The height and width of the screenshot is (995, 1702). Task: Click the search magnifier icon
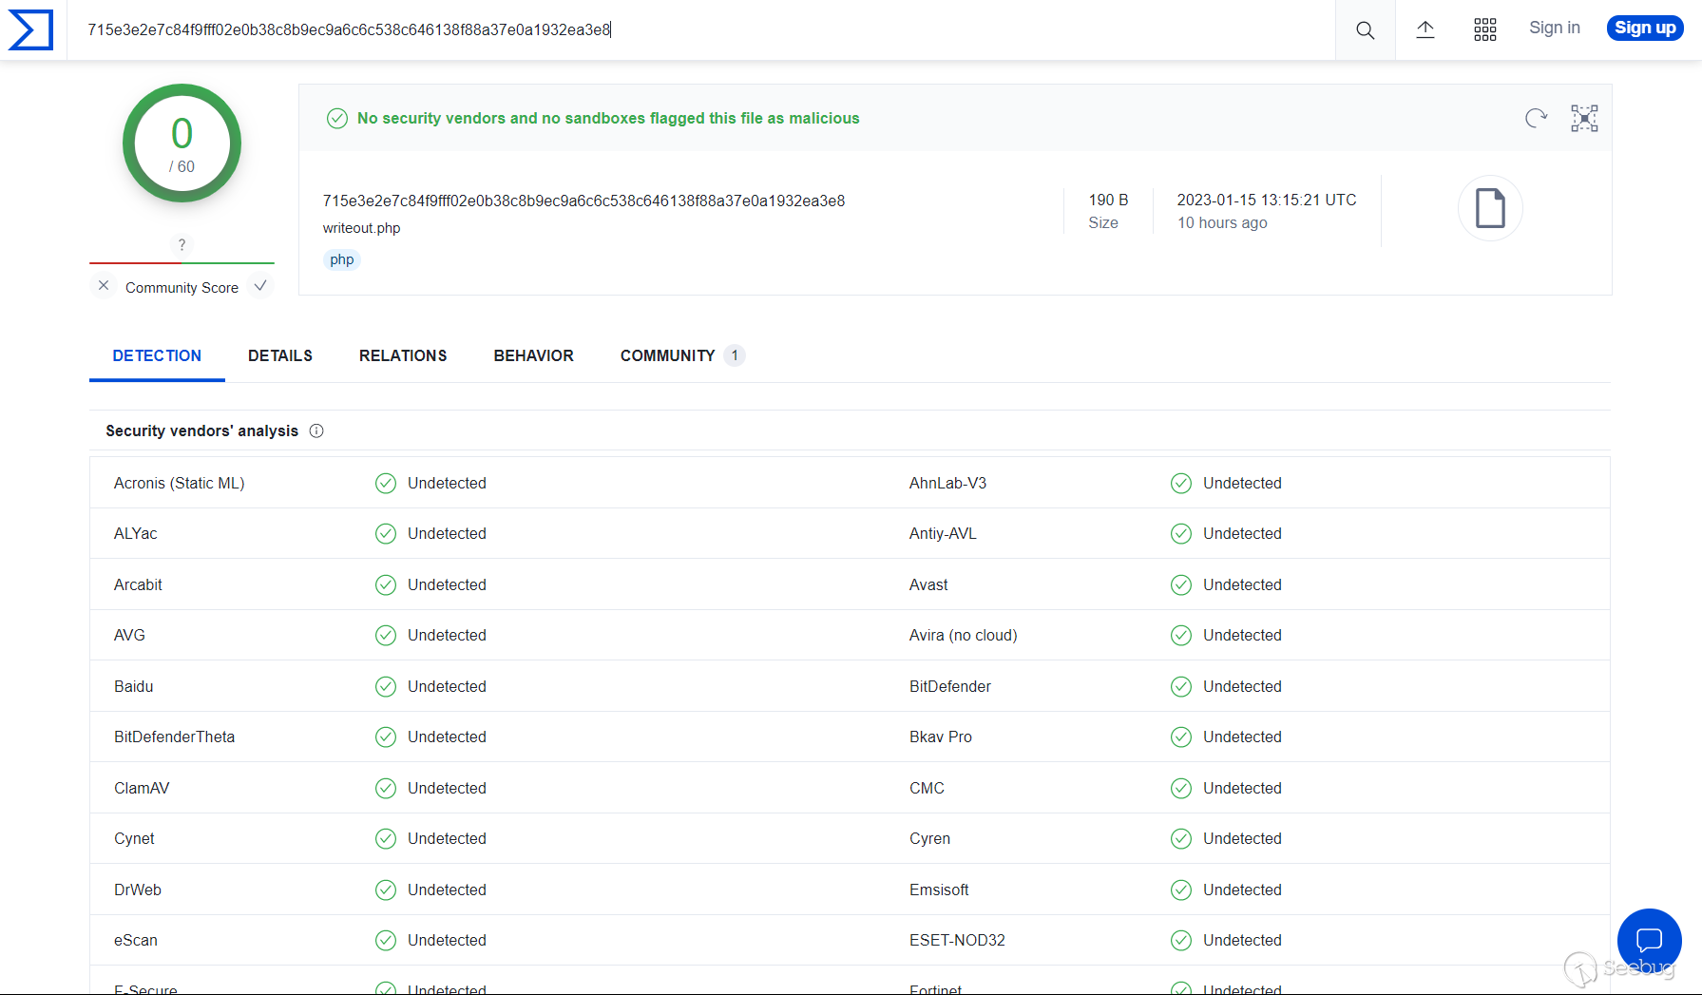pyautogui.click(x=1365, y=29)
